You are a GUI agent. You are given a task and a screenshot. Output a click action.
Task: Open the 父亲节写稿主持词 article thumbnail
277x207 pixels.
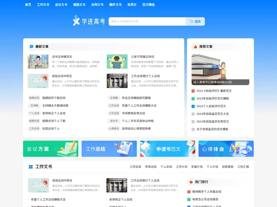(117, 61)
